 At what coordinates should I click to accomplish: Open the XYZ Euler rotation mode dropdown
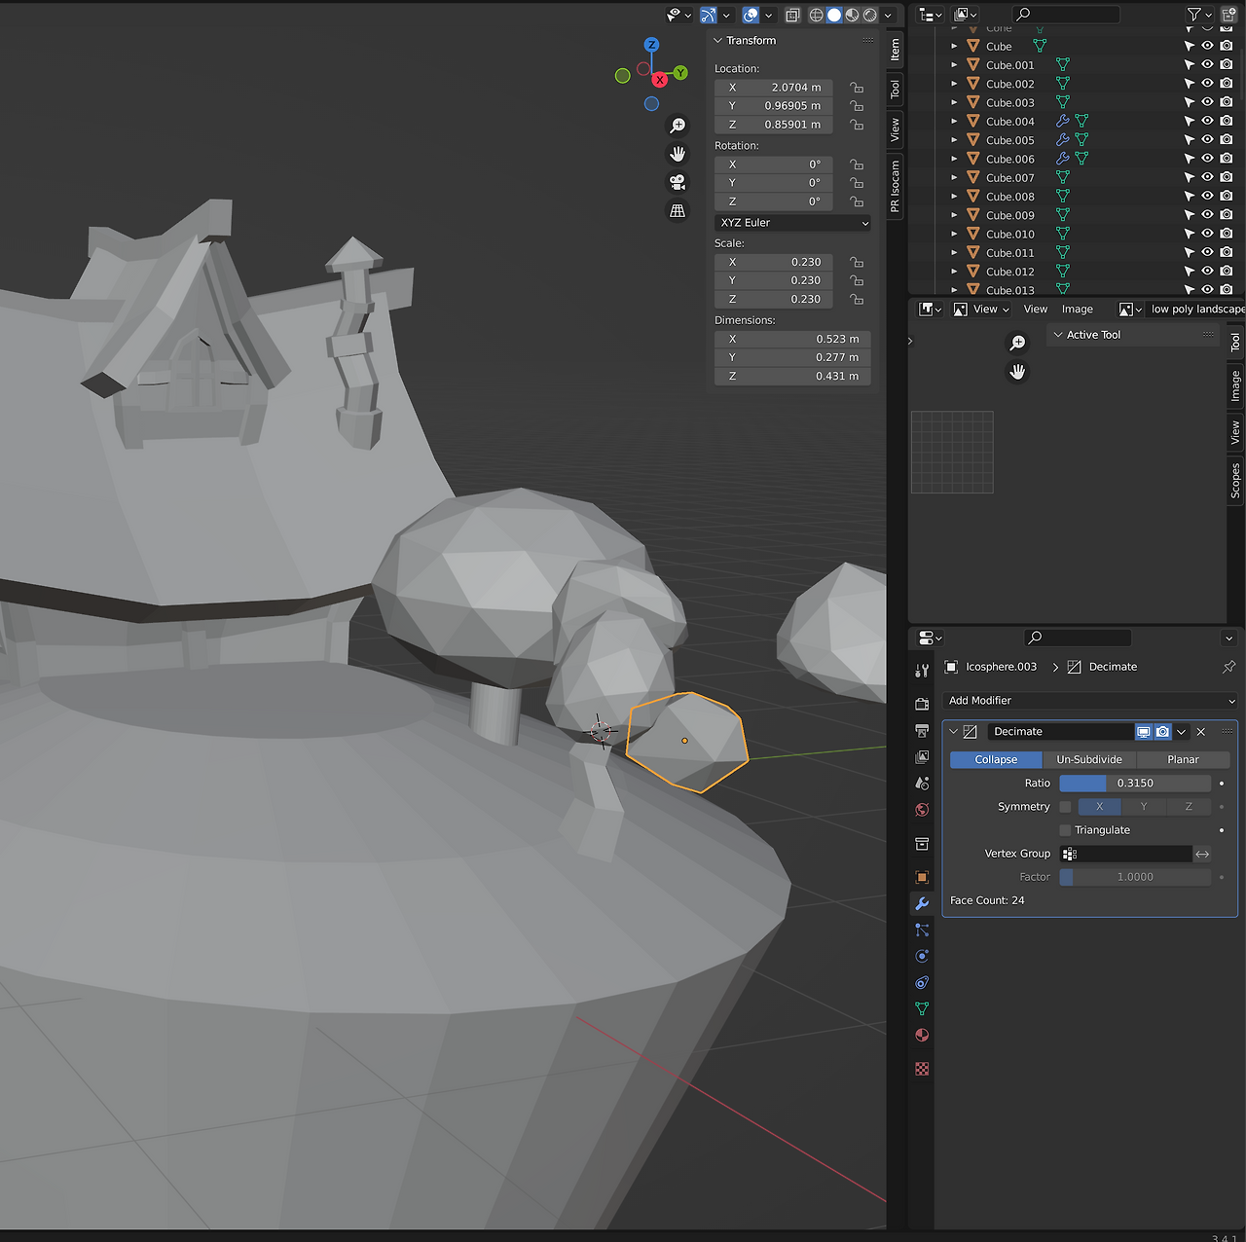tap(793, 223)
